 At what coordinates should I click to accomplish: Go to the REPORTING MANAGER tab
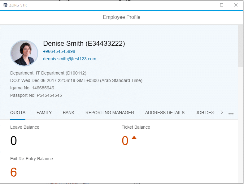point(110,113)
